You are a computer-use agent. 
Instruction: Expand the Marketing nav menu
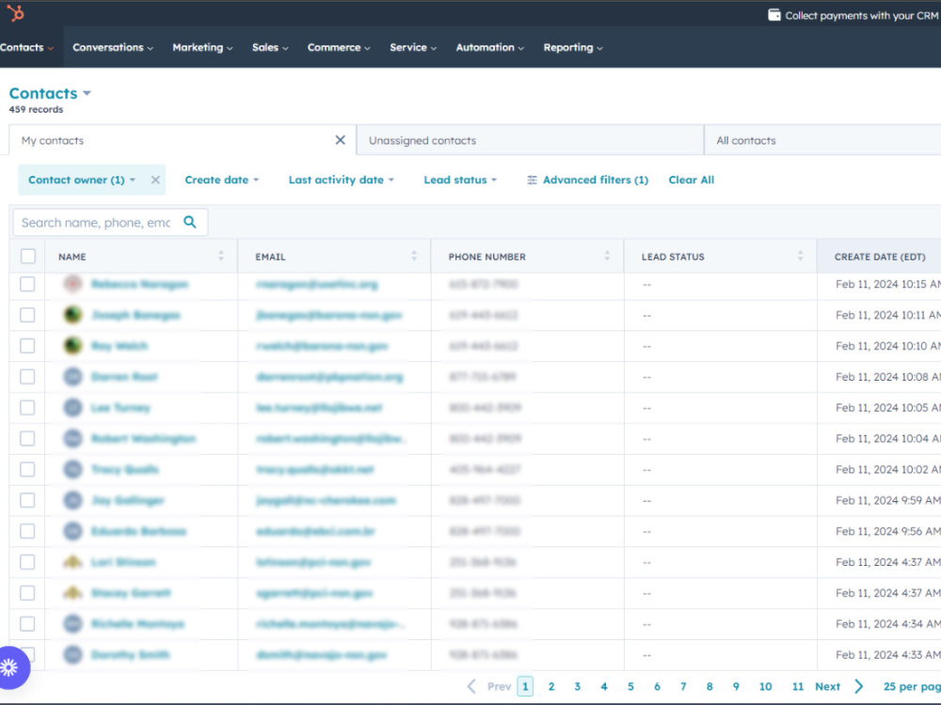click(x=202, y=47)
